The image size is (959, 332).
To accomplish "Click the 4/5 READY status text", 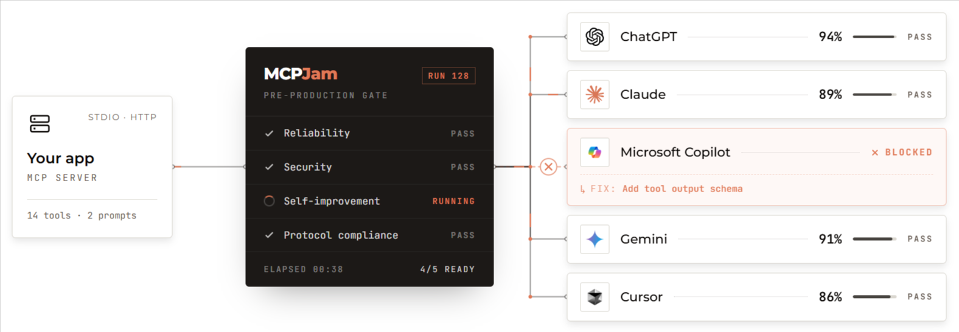I will (447, 269).
